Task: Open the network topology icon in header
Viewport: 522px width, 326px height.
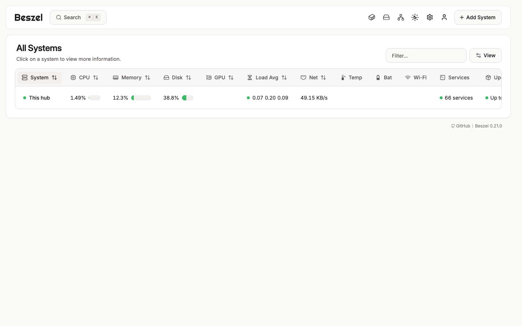Action: (401, 17)
